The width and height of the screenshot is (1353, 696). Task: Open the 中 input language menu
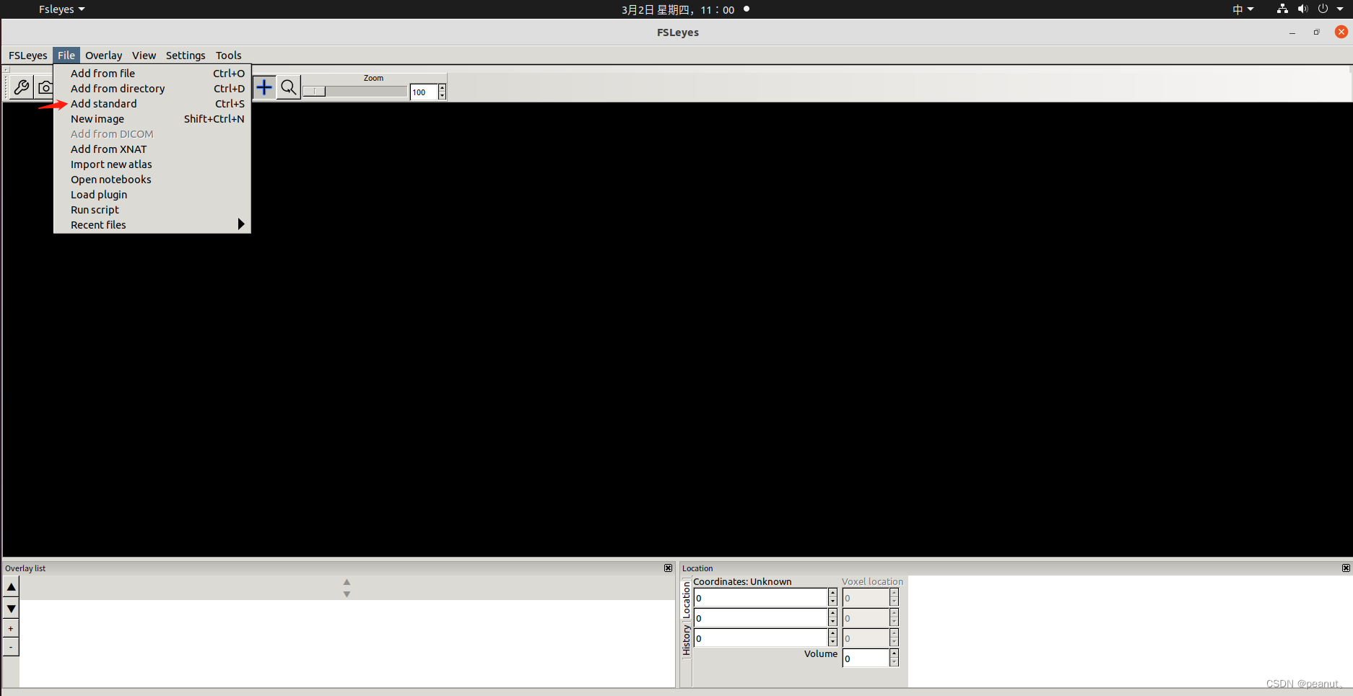[x=1243, y=9]
